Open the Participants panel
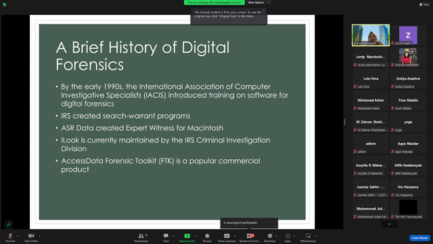 (x=141, y=237)
